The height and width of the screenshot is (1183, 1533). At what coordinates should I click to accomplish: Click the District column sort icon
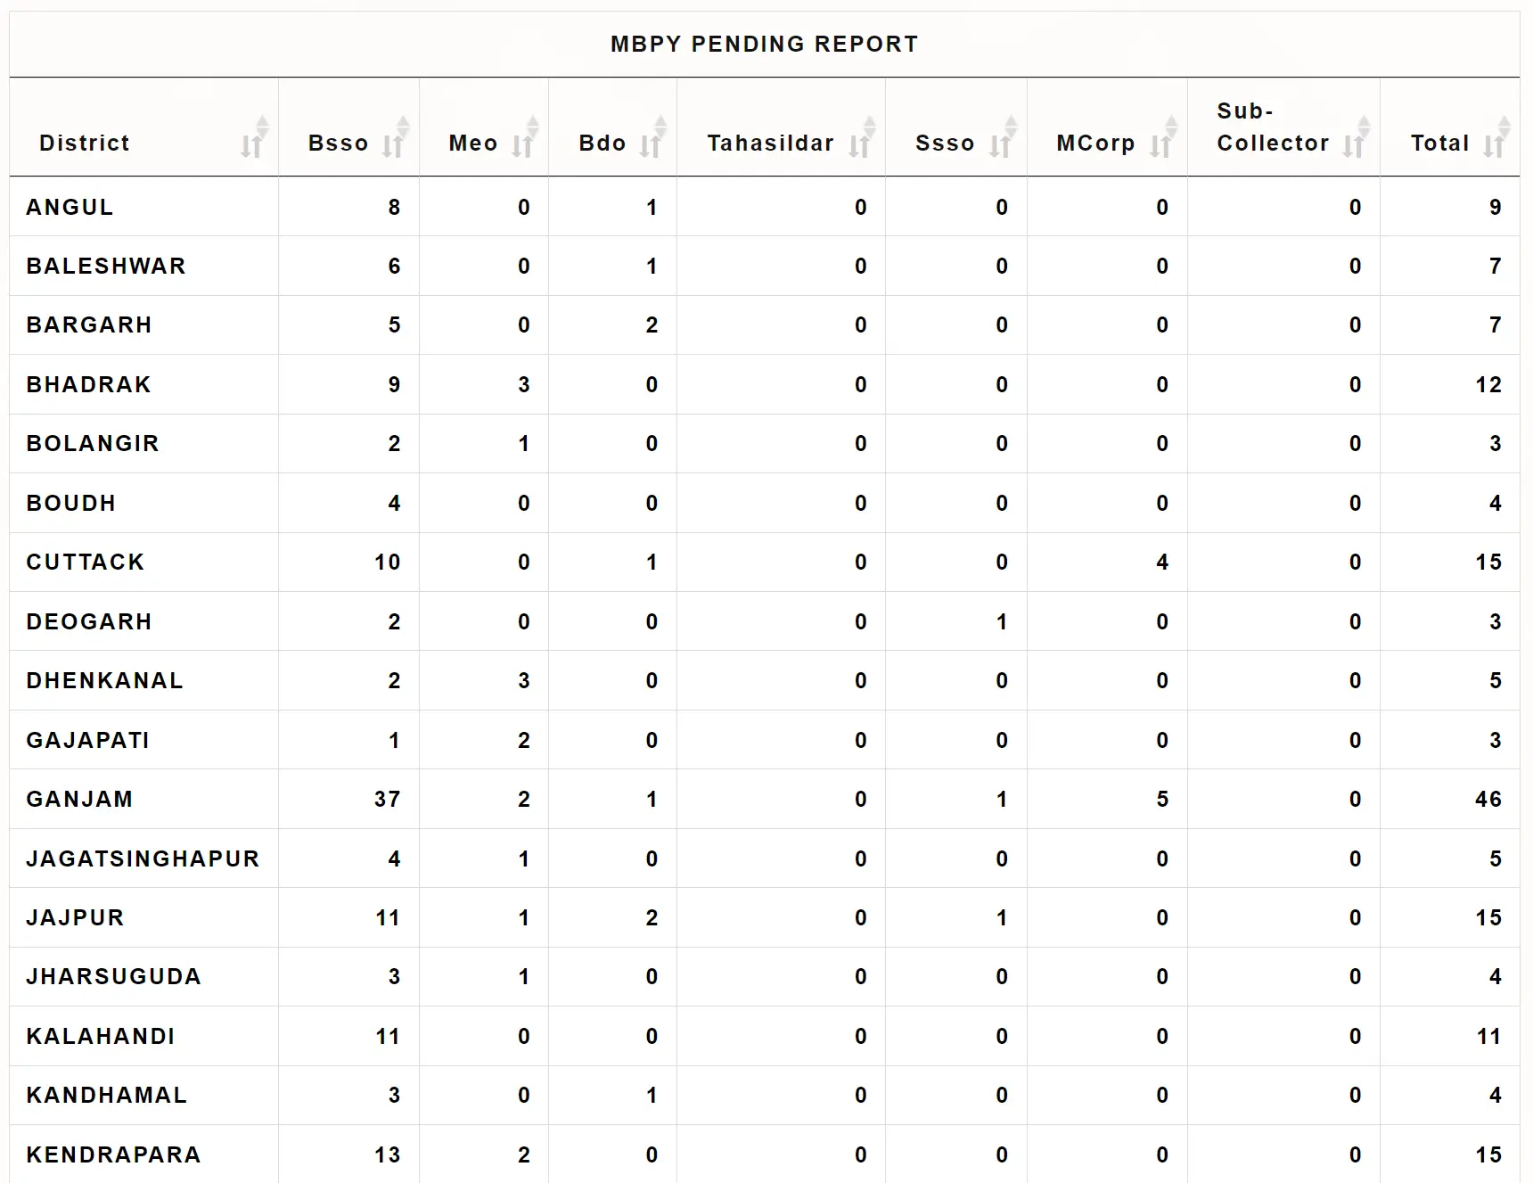[255, 137]
